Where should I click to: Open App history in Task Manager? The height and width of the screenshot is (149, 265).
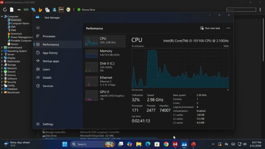[x=58, y=53]
